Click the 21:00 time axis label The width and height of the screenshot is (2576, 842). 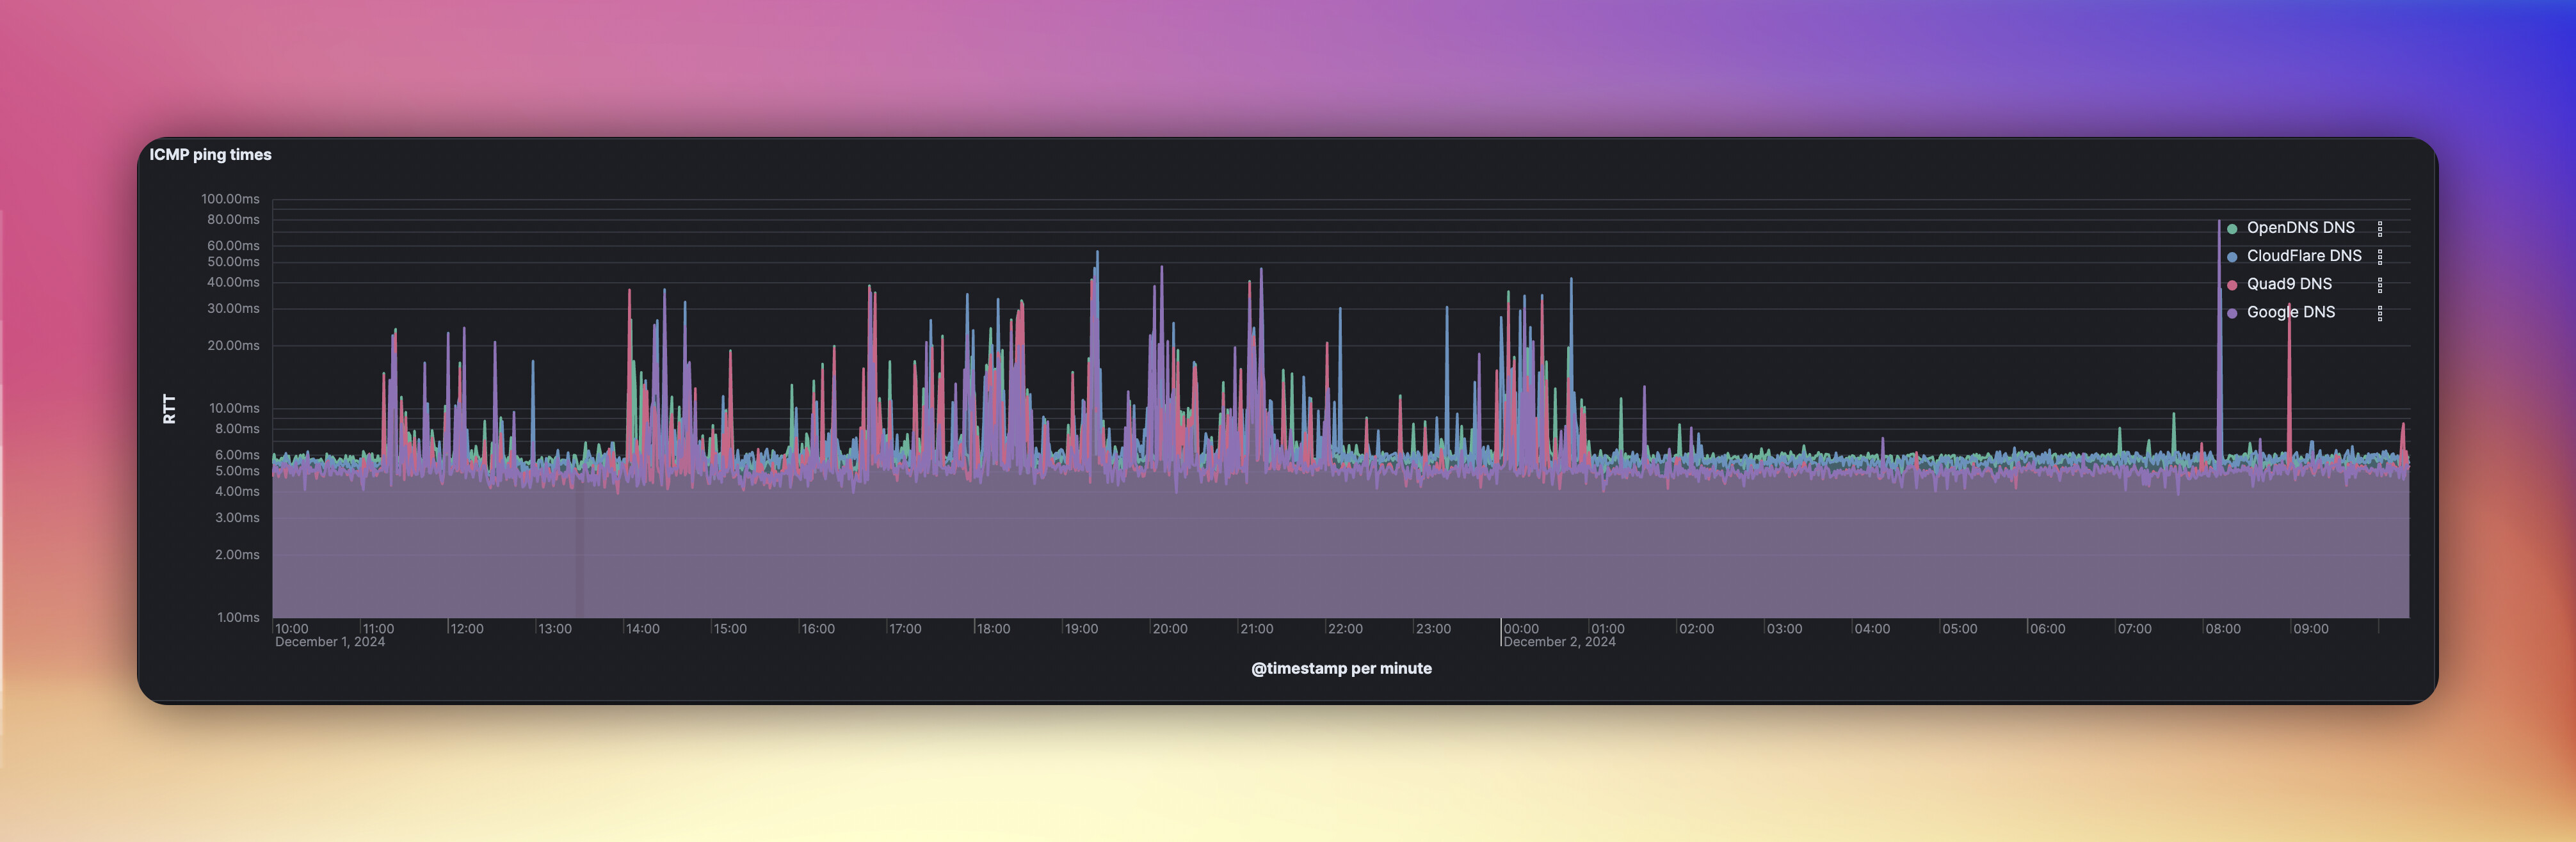pos(1257,629)
